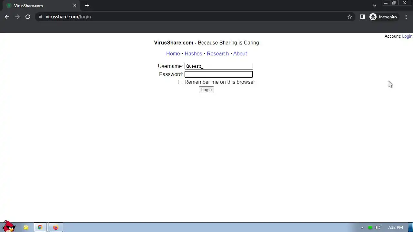Submit the form with the Login button
Image resolution: width=413 pixels, height=232 pixels.
(x=206, y=90)
